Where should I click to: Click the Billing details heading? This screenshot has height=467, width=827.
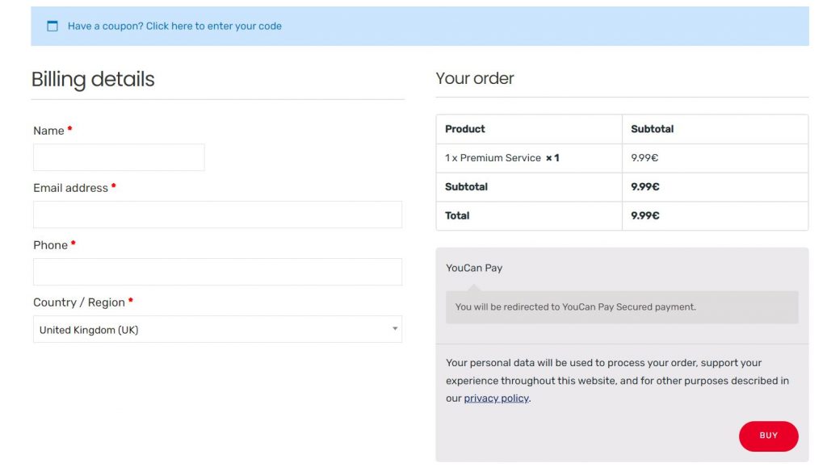93,80
